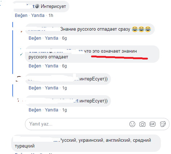Screen dimensions: 171x154
Task: Like the first 'интерЕсует))' comment
Action: [x=35, y=88]
